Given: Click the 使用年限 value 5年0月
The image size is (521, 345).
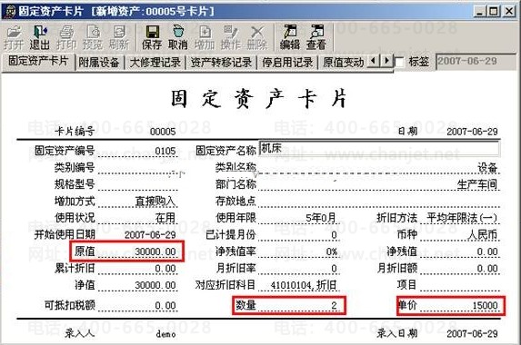Looking at the screenshot, I should (x=320, y=218).
